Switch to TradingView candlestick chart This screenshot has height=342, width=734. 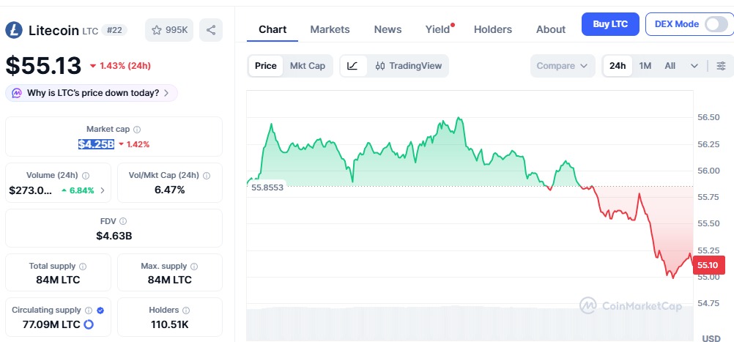408,66
